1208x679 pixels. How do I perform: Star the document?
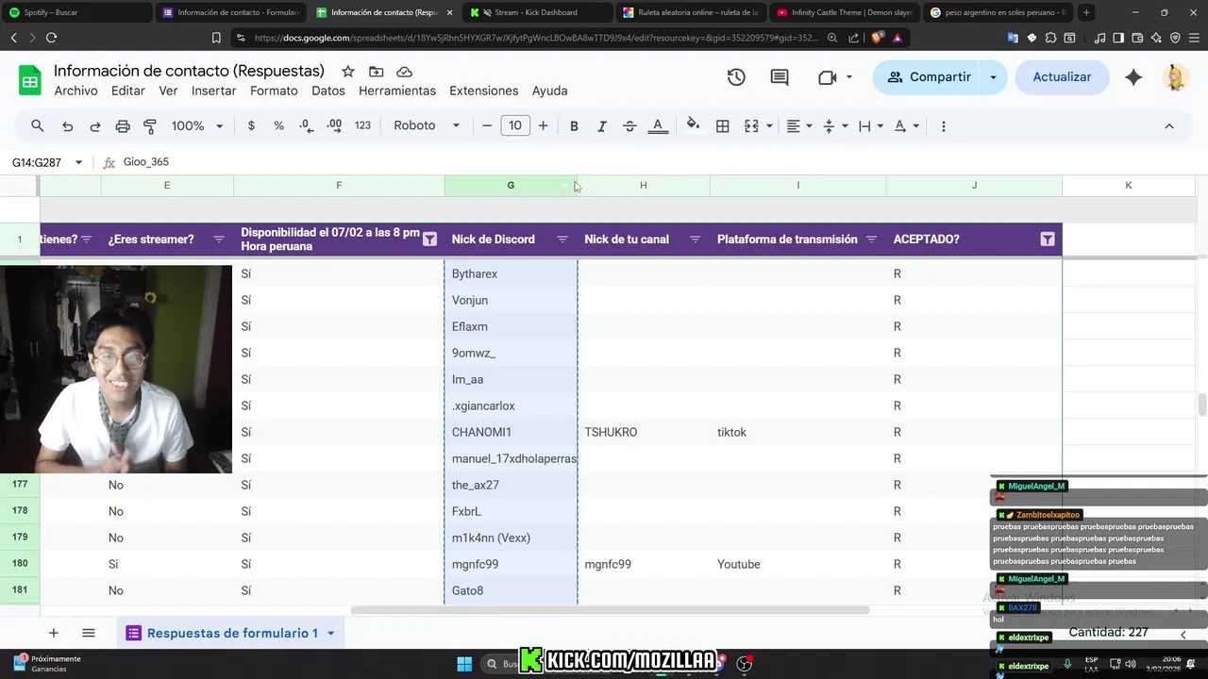click(347, 72)
